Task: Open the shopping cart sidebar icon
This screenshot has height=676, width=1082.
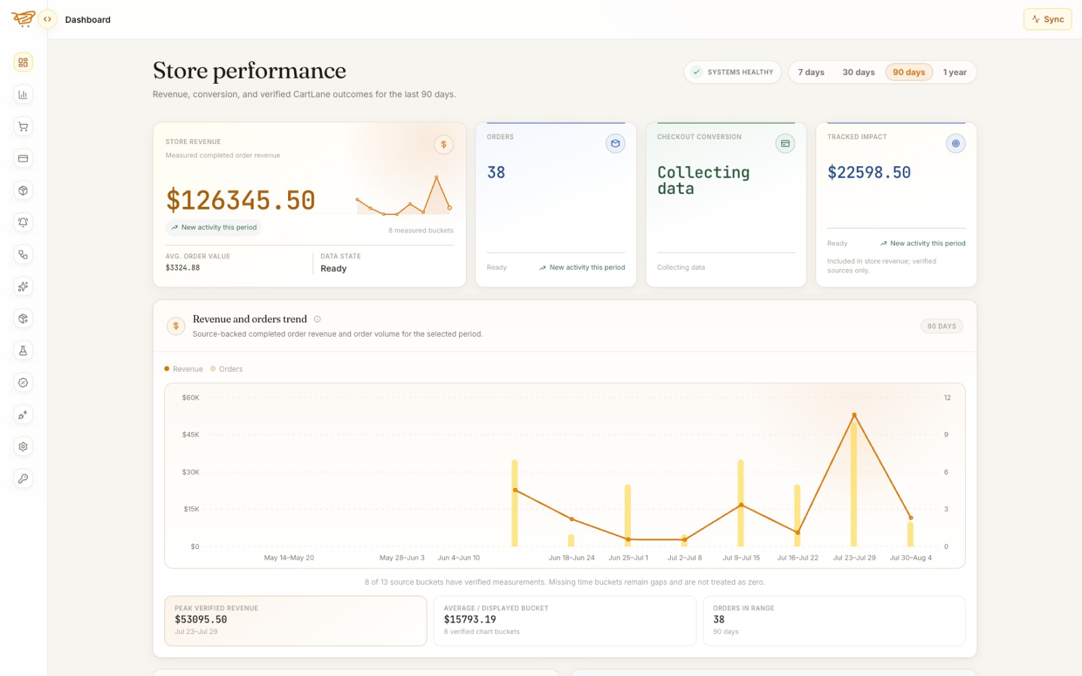Action: (23, 126)
